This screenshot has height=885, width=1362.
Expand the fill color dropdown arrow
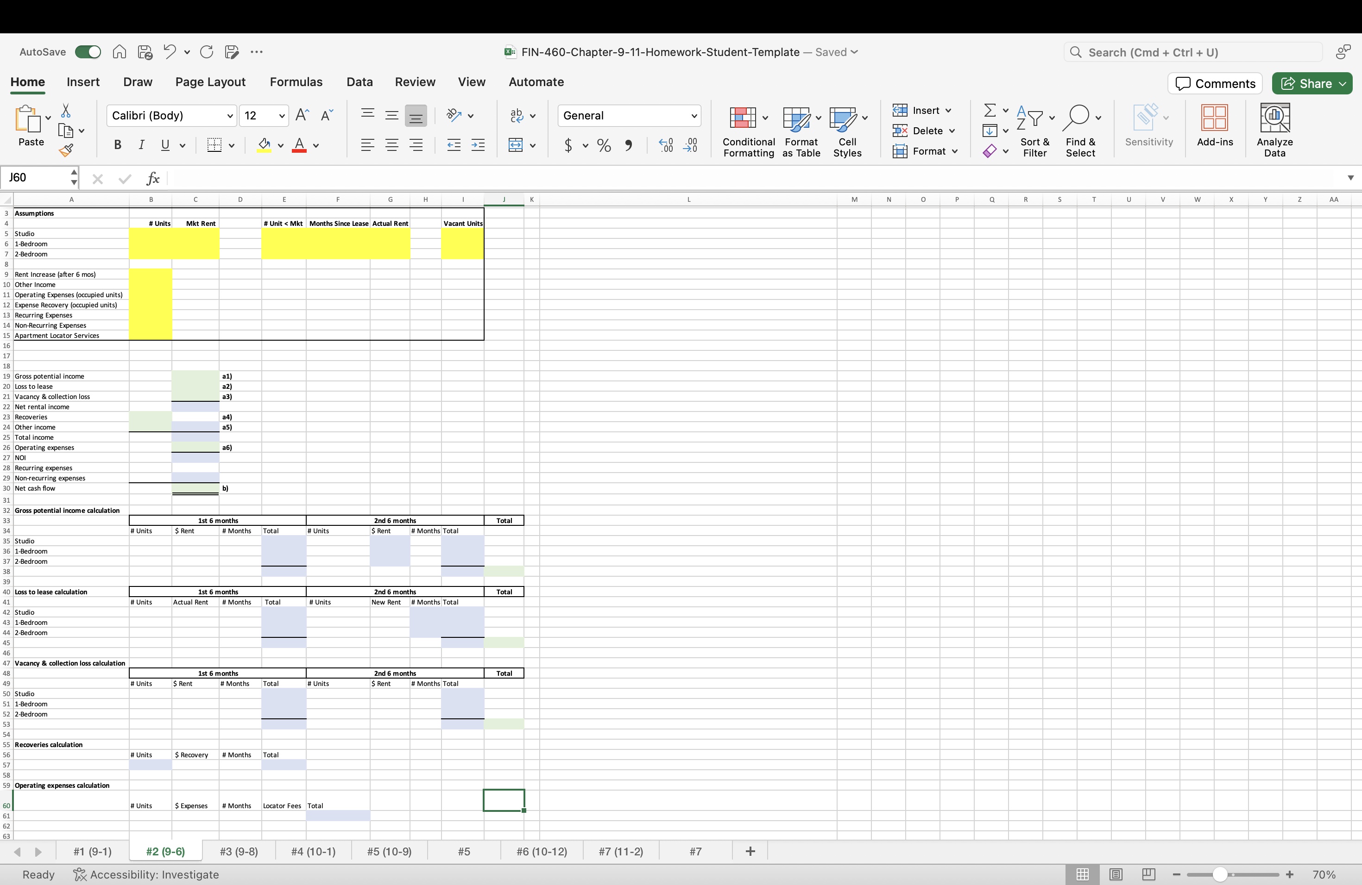[x=280, y=144]
